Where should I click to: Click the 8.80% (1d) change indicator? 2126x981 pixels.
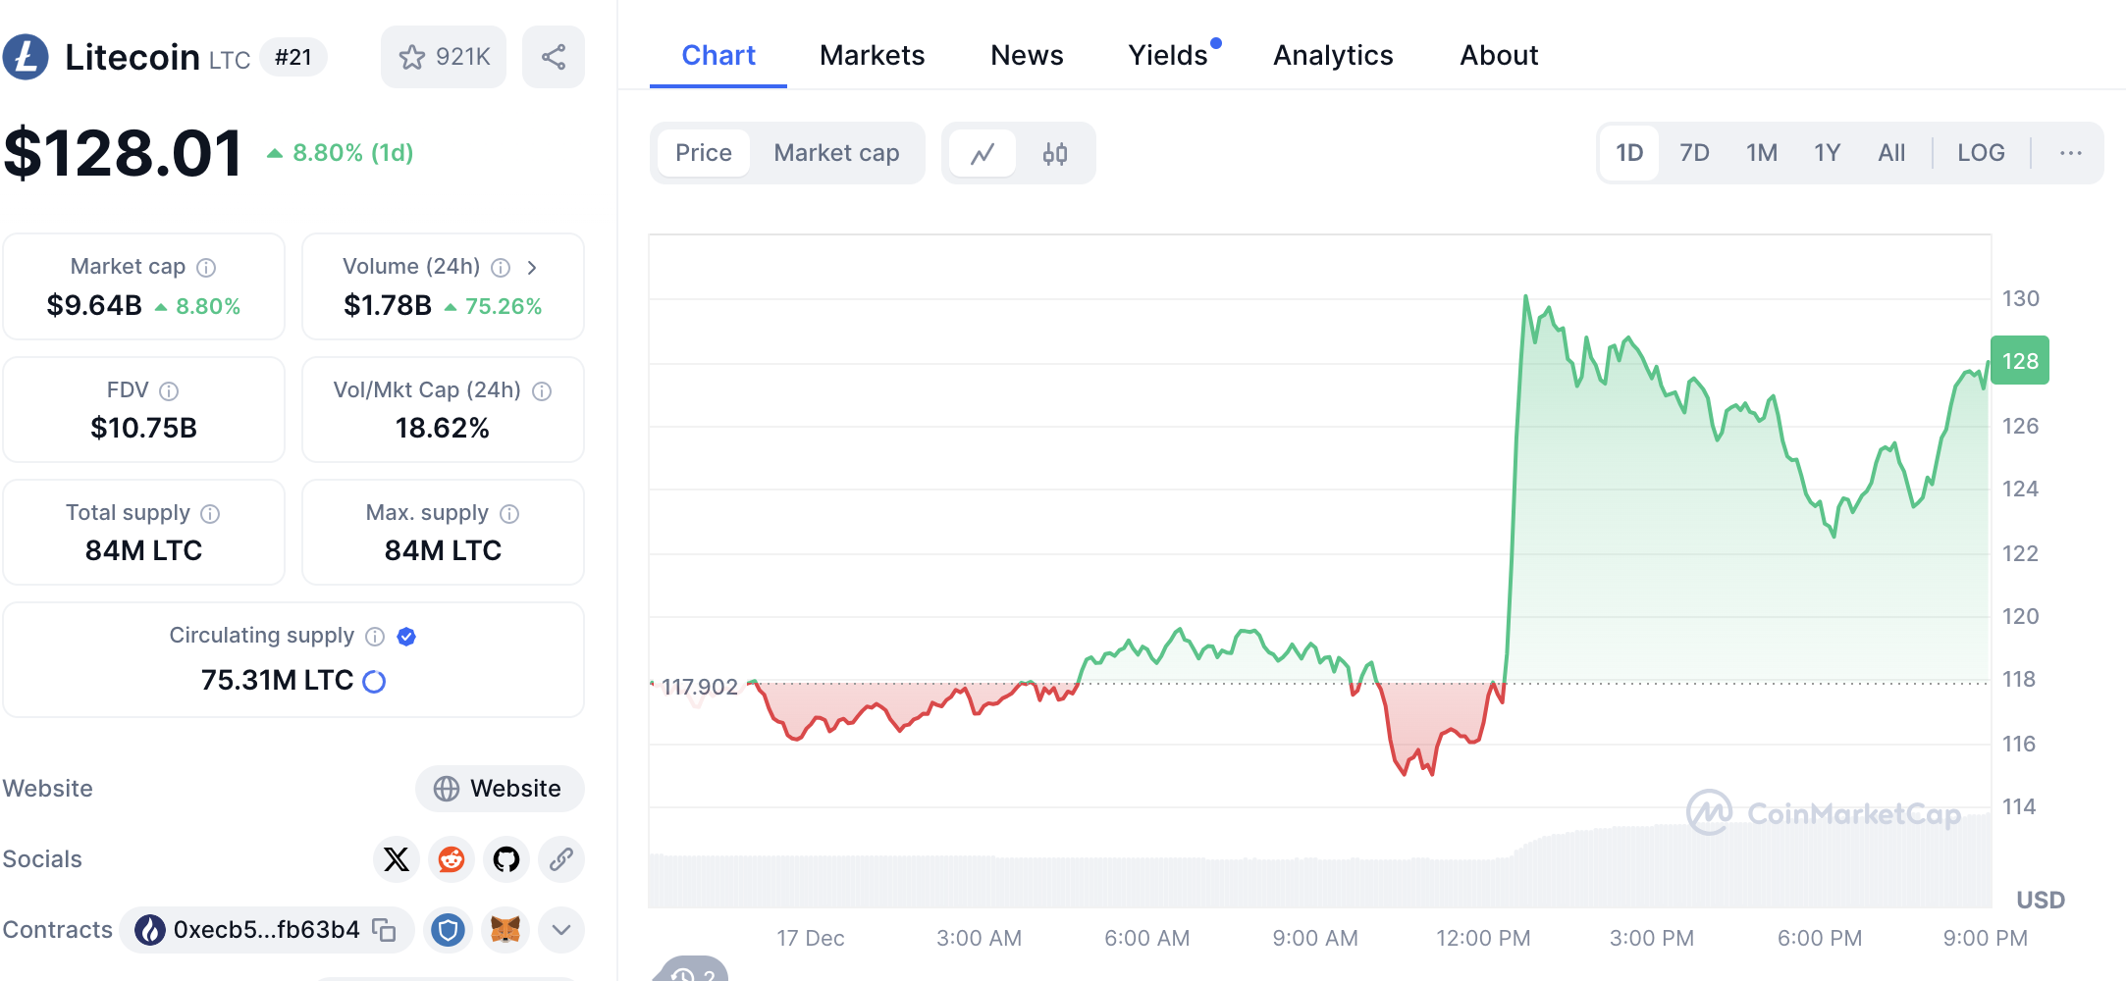tap(340, 153)
